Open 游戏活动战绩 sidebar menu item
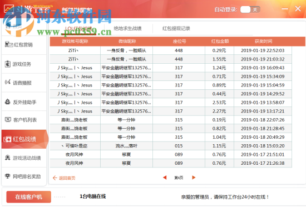The width and height of the screenshot is (306, 208). click(x=24, y=158)
